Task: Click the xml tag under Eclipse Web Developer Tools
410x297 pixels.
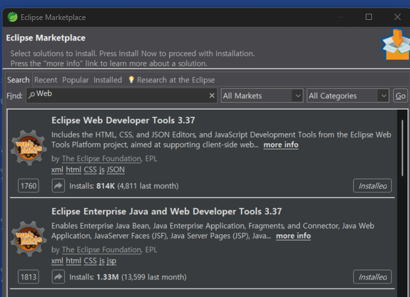Action: coord(57,170)
